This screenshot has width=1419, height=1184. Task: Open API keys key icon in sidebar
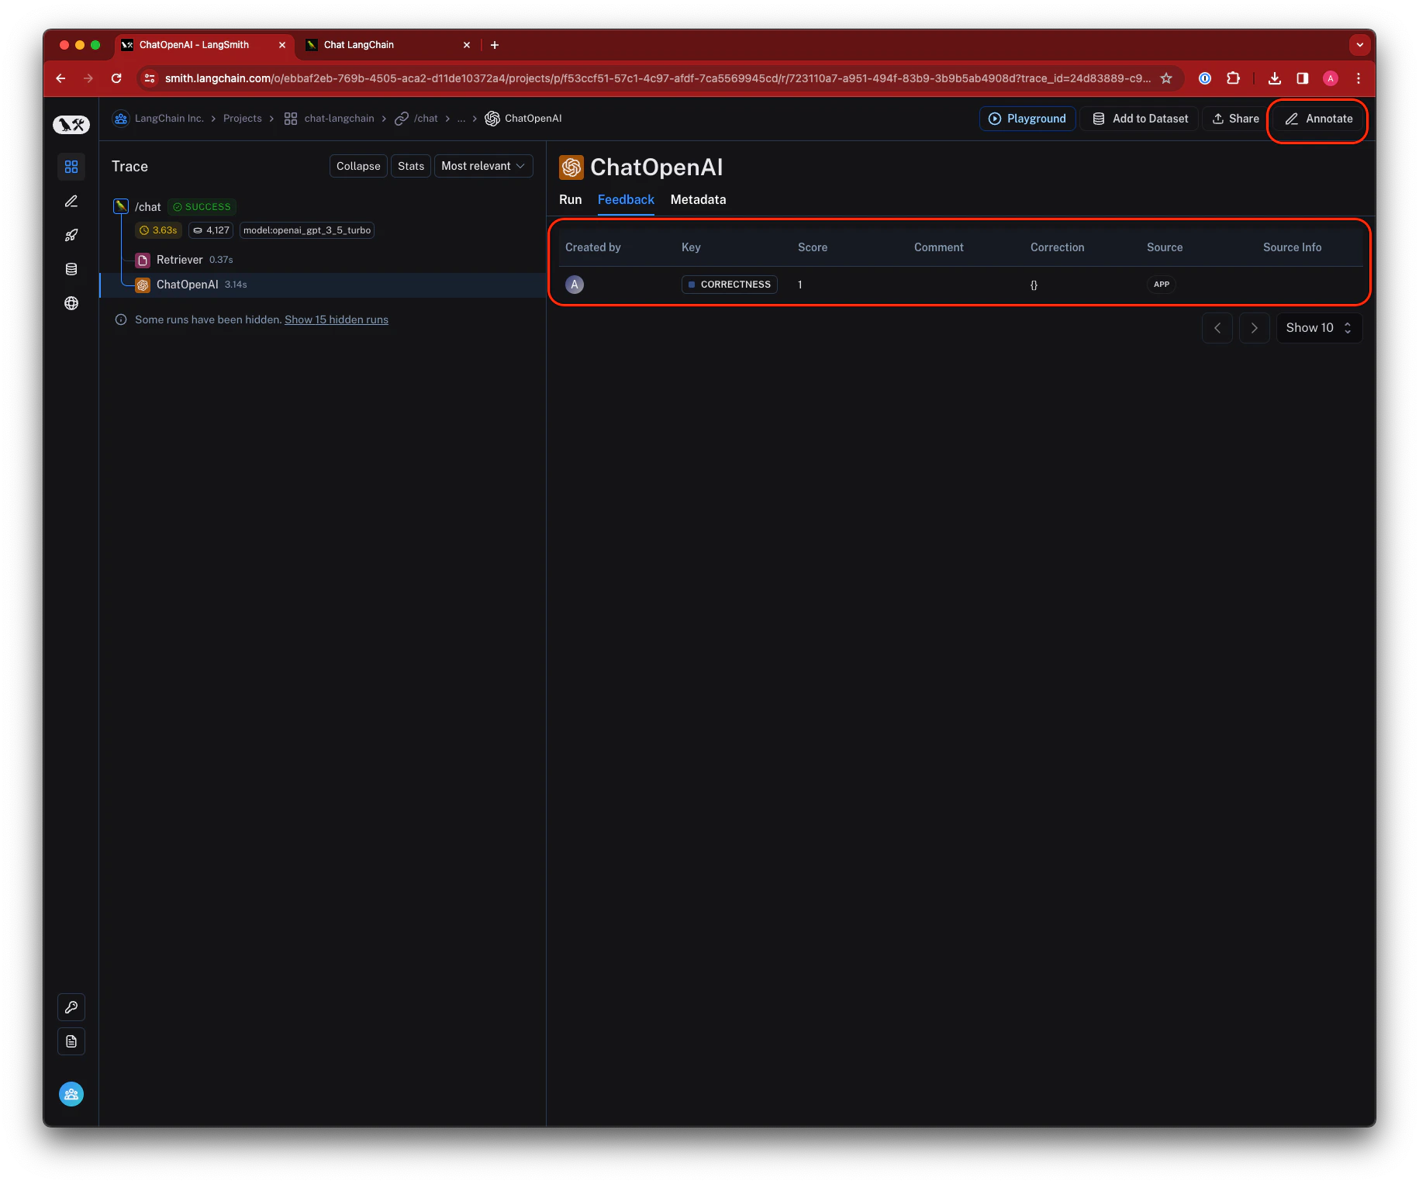tap(71, 1007)
